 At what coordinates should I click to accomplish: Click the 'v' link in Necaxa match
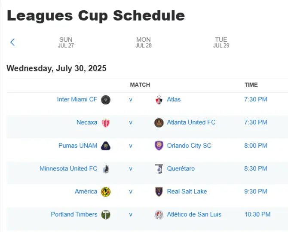click(x=131, y=122)
